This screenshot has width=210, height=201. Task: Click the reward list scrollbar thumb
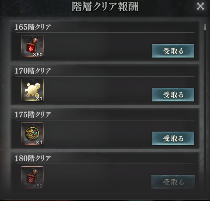[205, 27]
